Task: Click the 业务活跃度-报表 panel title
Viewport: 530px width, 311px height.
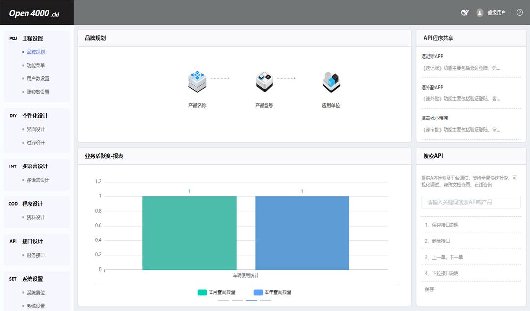Action: coord(104,156)
